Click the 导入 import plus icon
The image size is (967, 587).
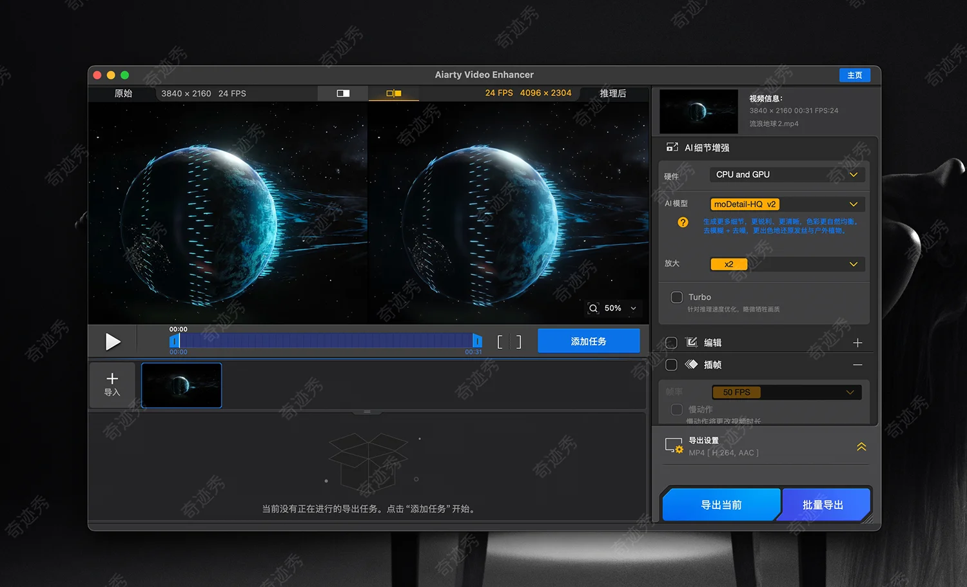point(112,378)
